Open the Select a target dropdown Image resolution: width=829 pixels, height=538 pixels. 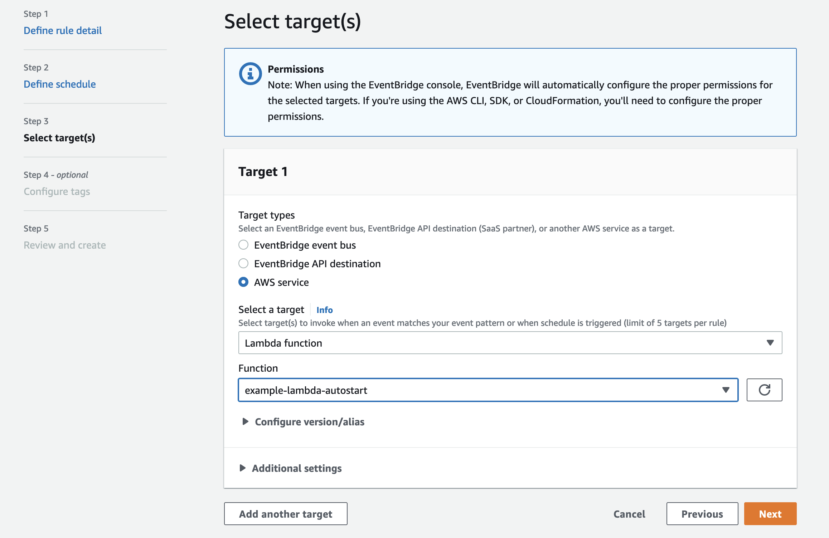click(510, 343)
